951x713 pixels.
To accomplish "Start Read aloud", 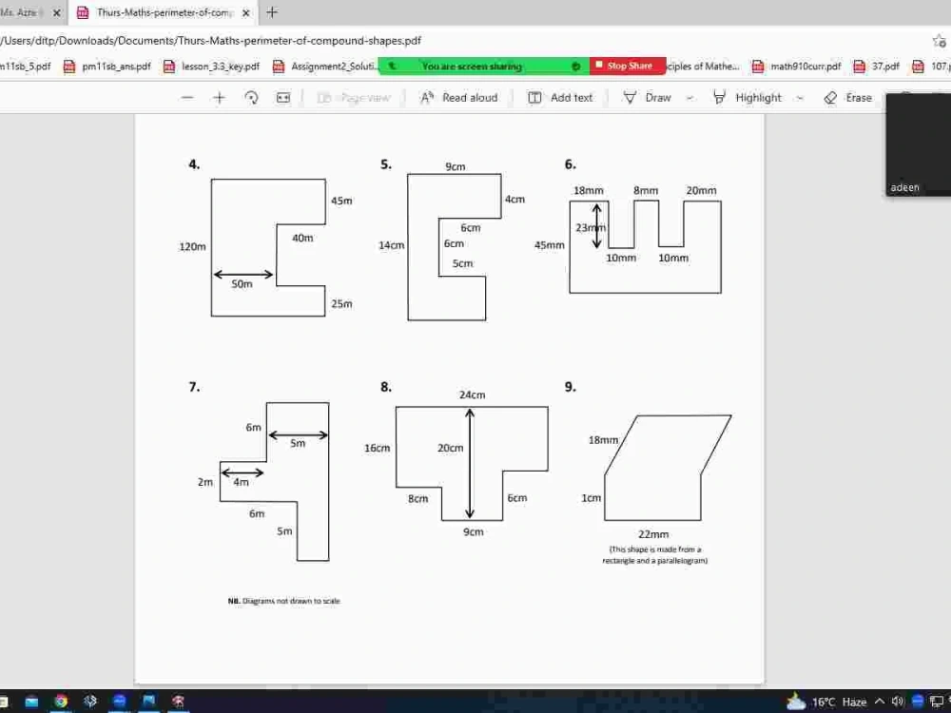I will 459,98.
